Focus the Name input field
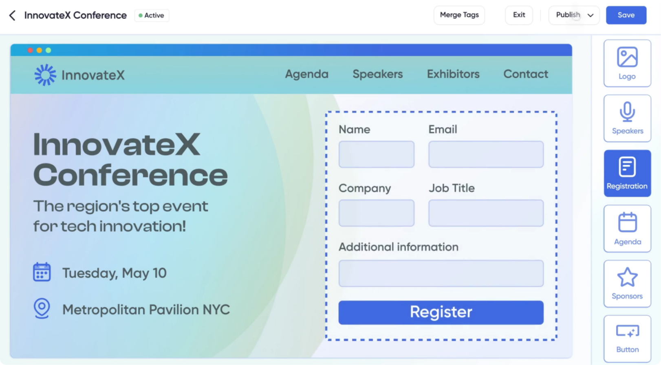661x365 pixels. (x=377, y=154)
